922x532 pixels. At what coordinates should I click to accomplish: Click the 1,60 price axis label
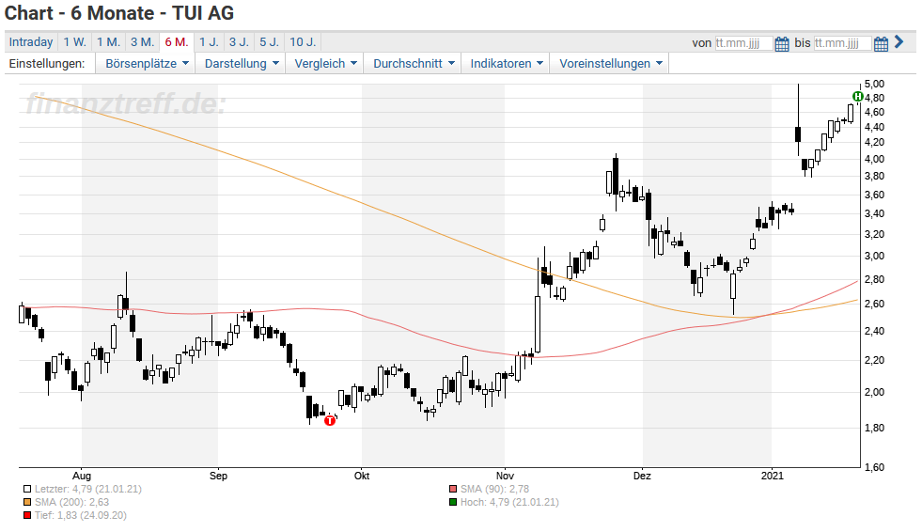(x=874, y=467)
